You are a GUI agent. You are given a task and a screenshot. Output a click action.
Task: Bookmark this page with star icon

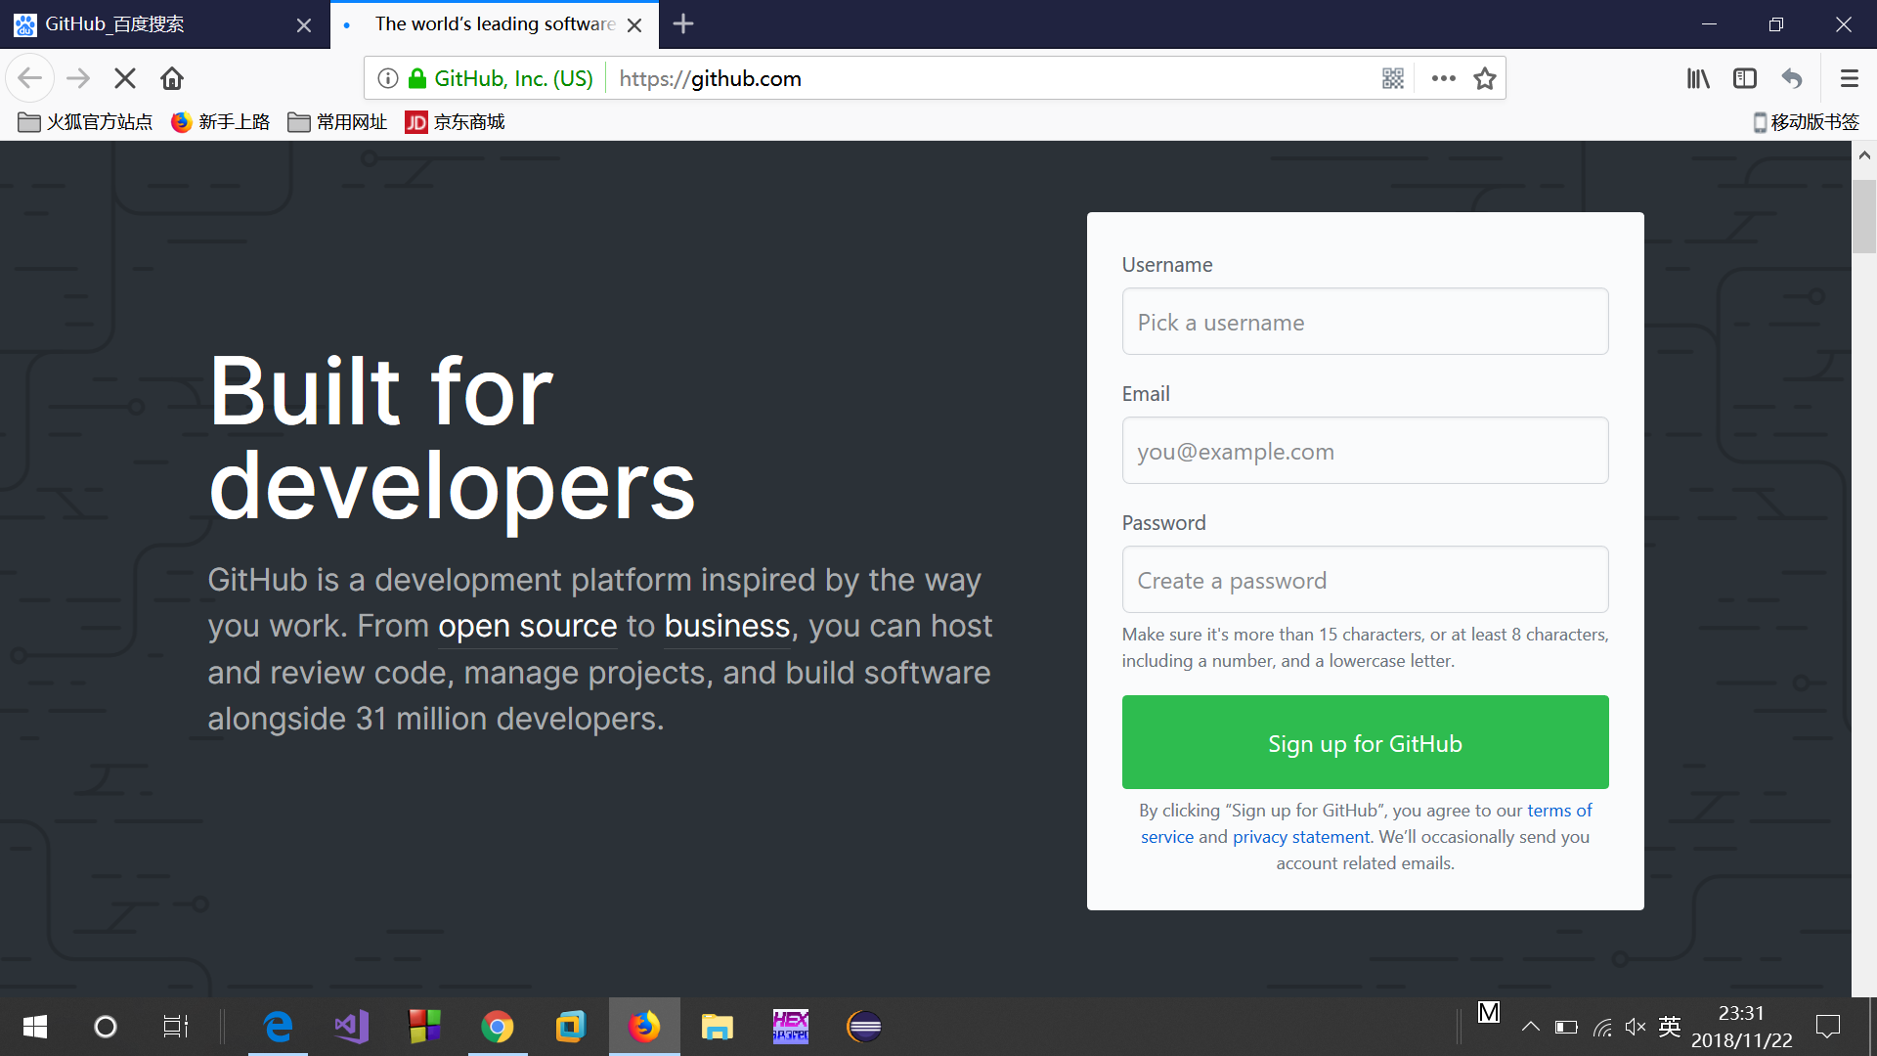(x=1484, y=78)
